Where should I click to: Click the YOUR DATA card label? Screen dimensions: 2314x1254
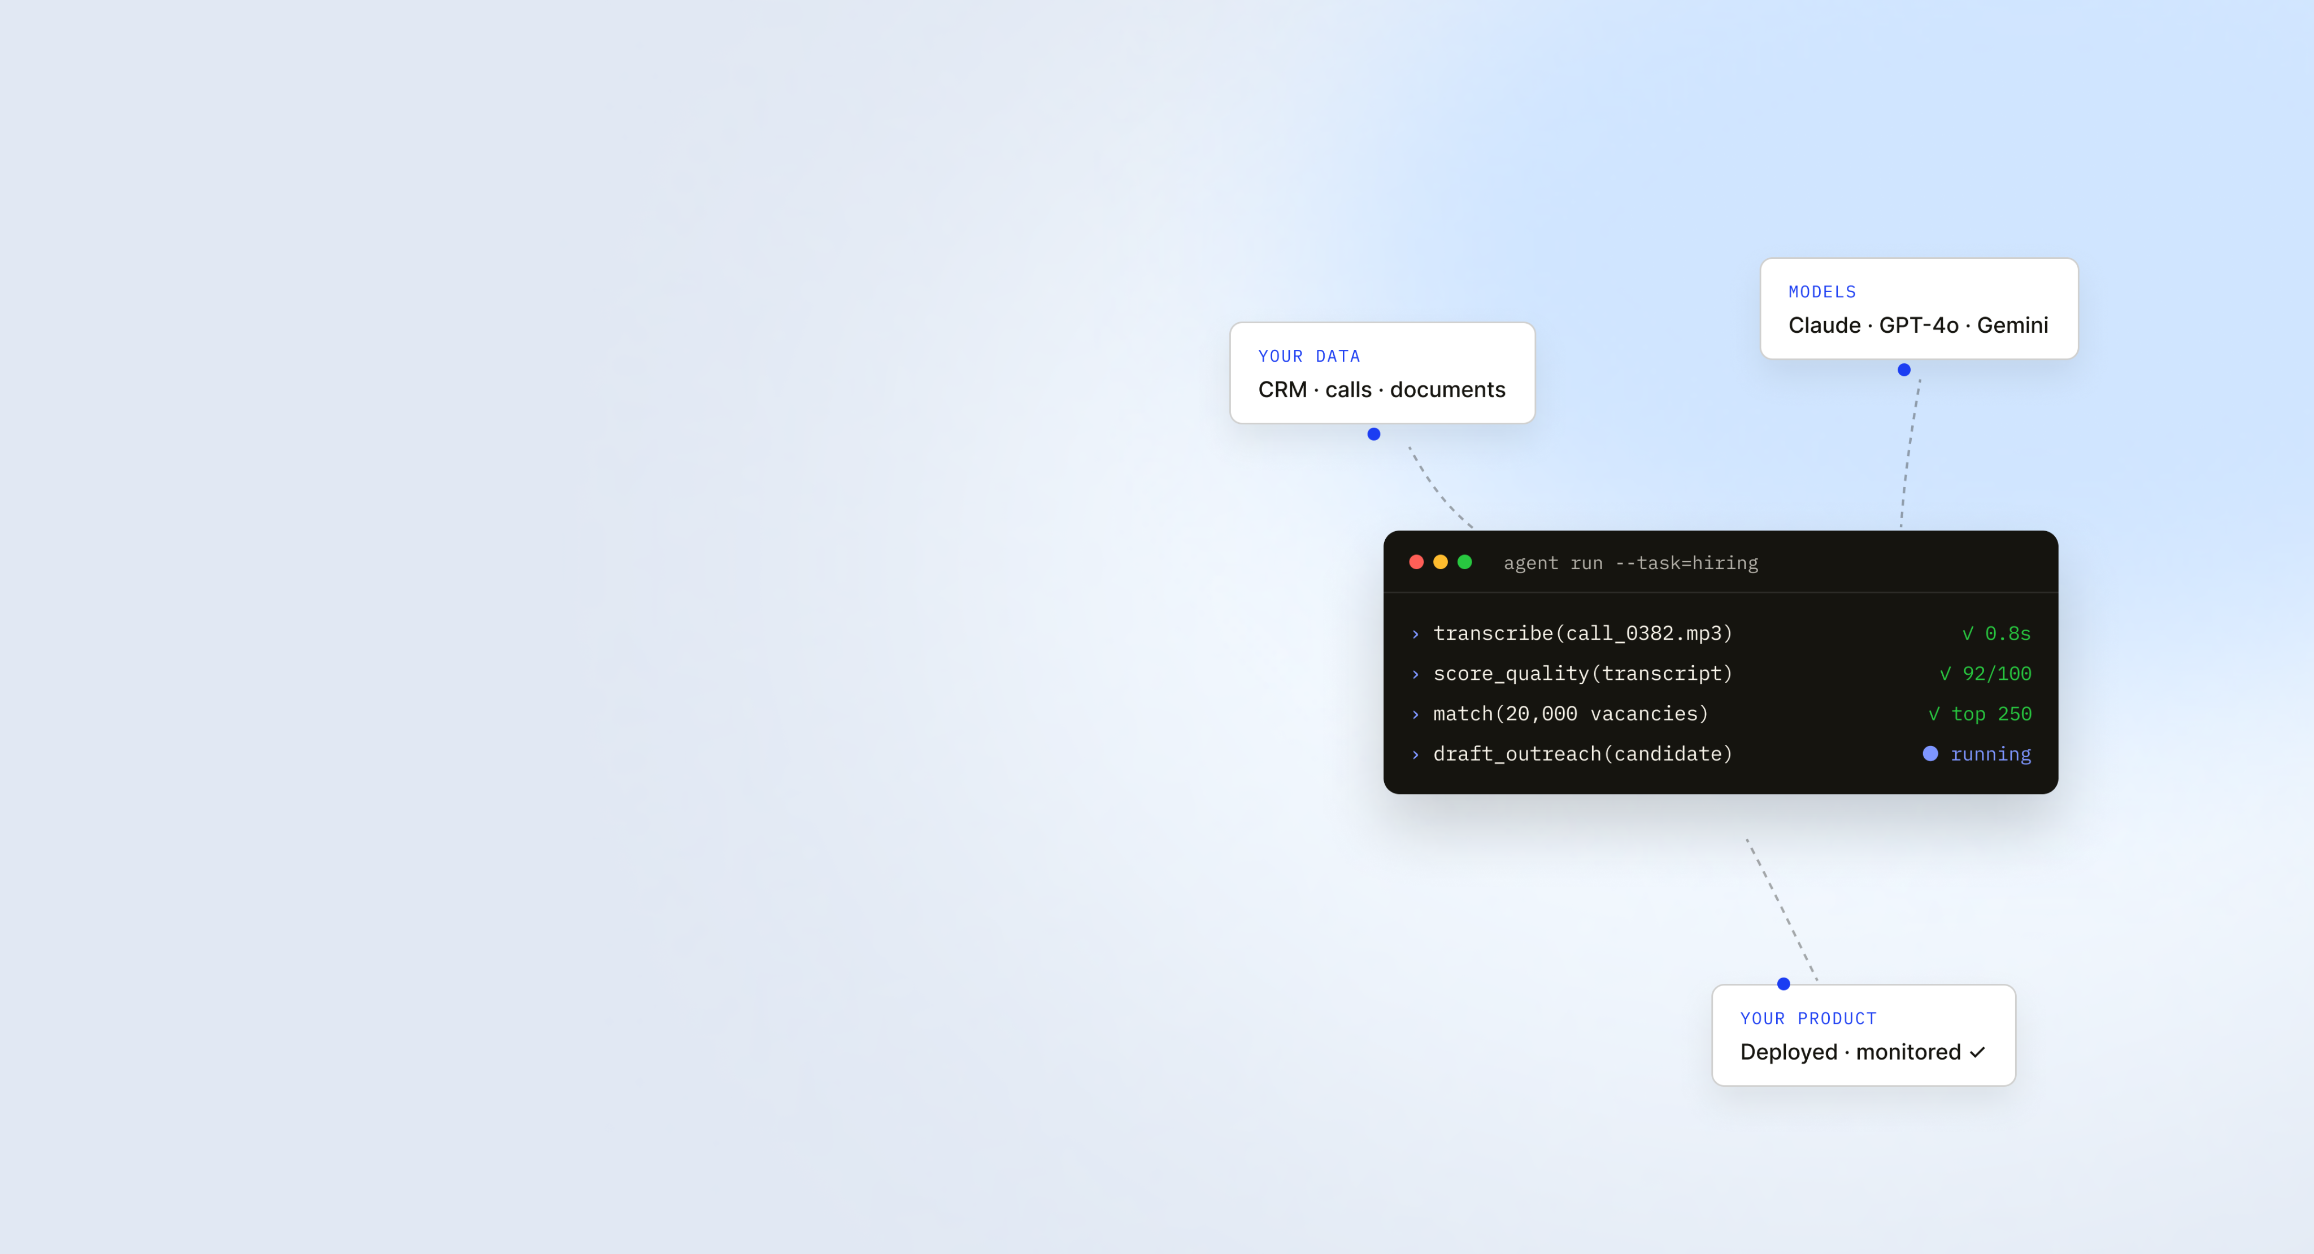coord(1309,357)
